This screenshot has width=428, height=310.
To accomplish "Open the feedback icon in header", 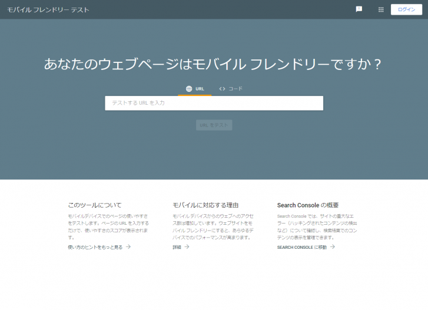I will 359,9.
